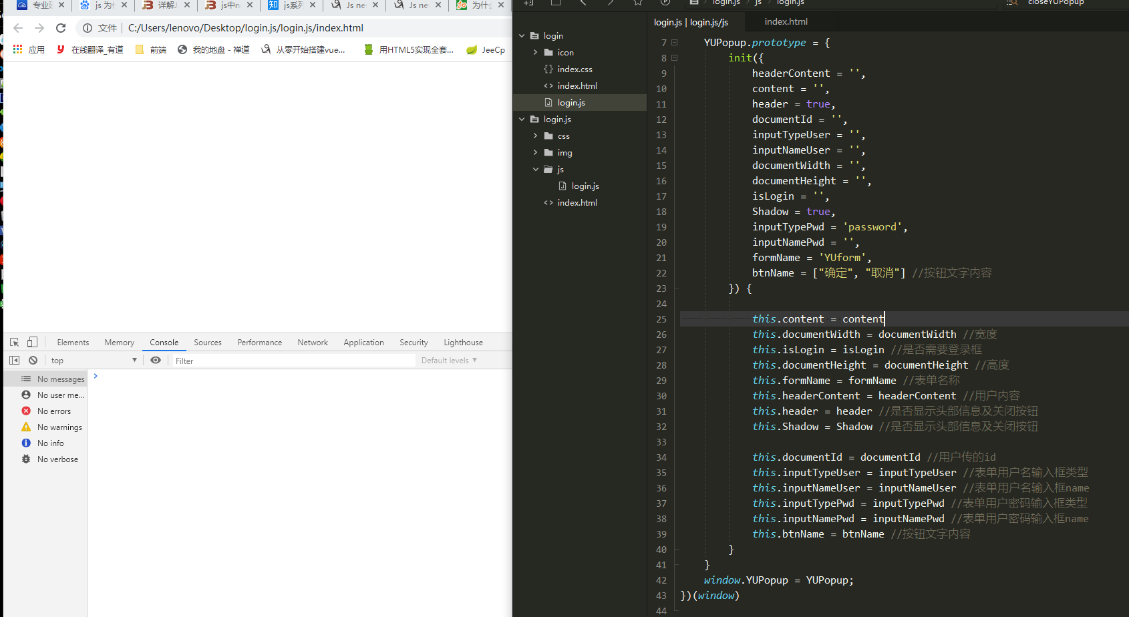This screenshot has height=617, width=1129.
Task: Go forward in the browser
Action: pyautogui.click(x=39, y=28)
